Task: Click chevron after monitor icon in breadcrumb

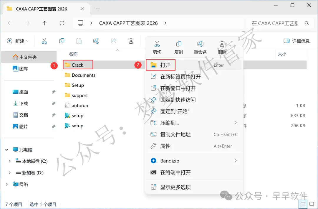Action: [x=91, y=23]
